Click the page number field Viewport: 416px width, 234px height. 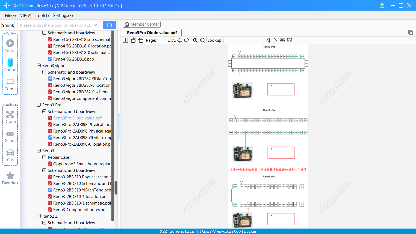coord(165,40)
